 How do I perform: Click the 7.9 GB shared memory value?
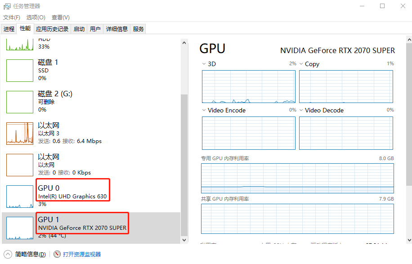386,199
